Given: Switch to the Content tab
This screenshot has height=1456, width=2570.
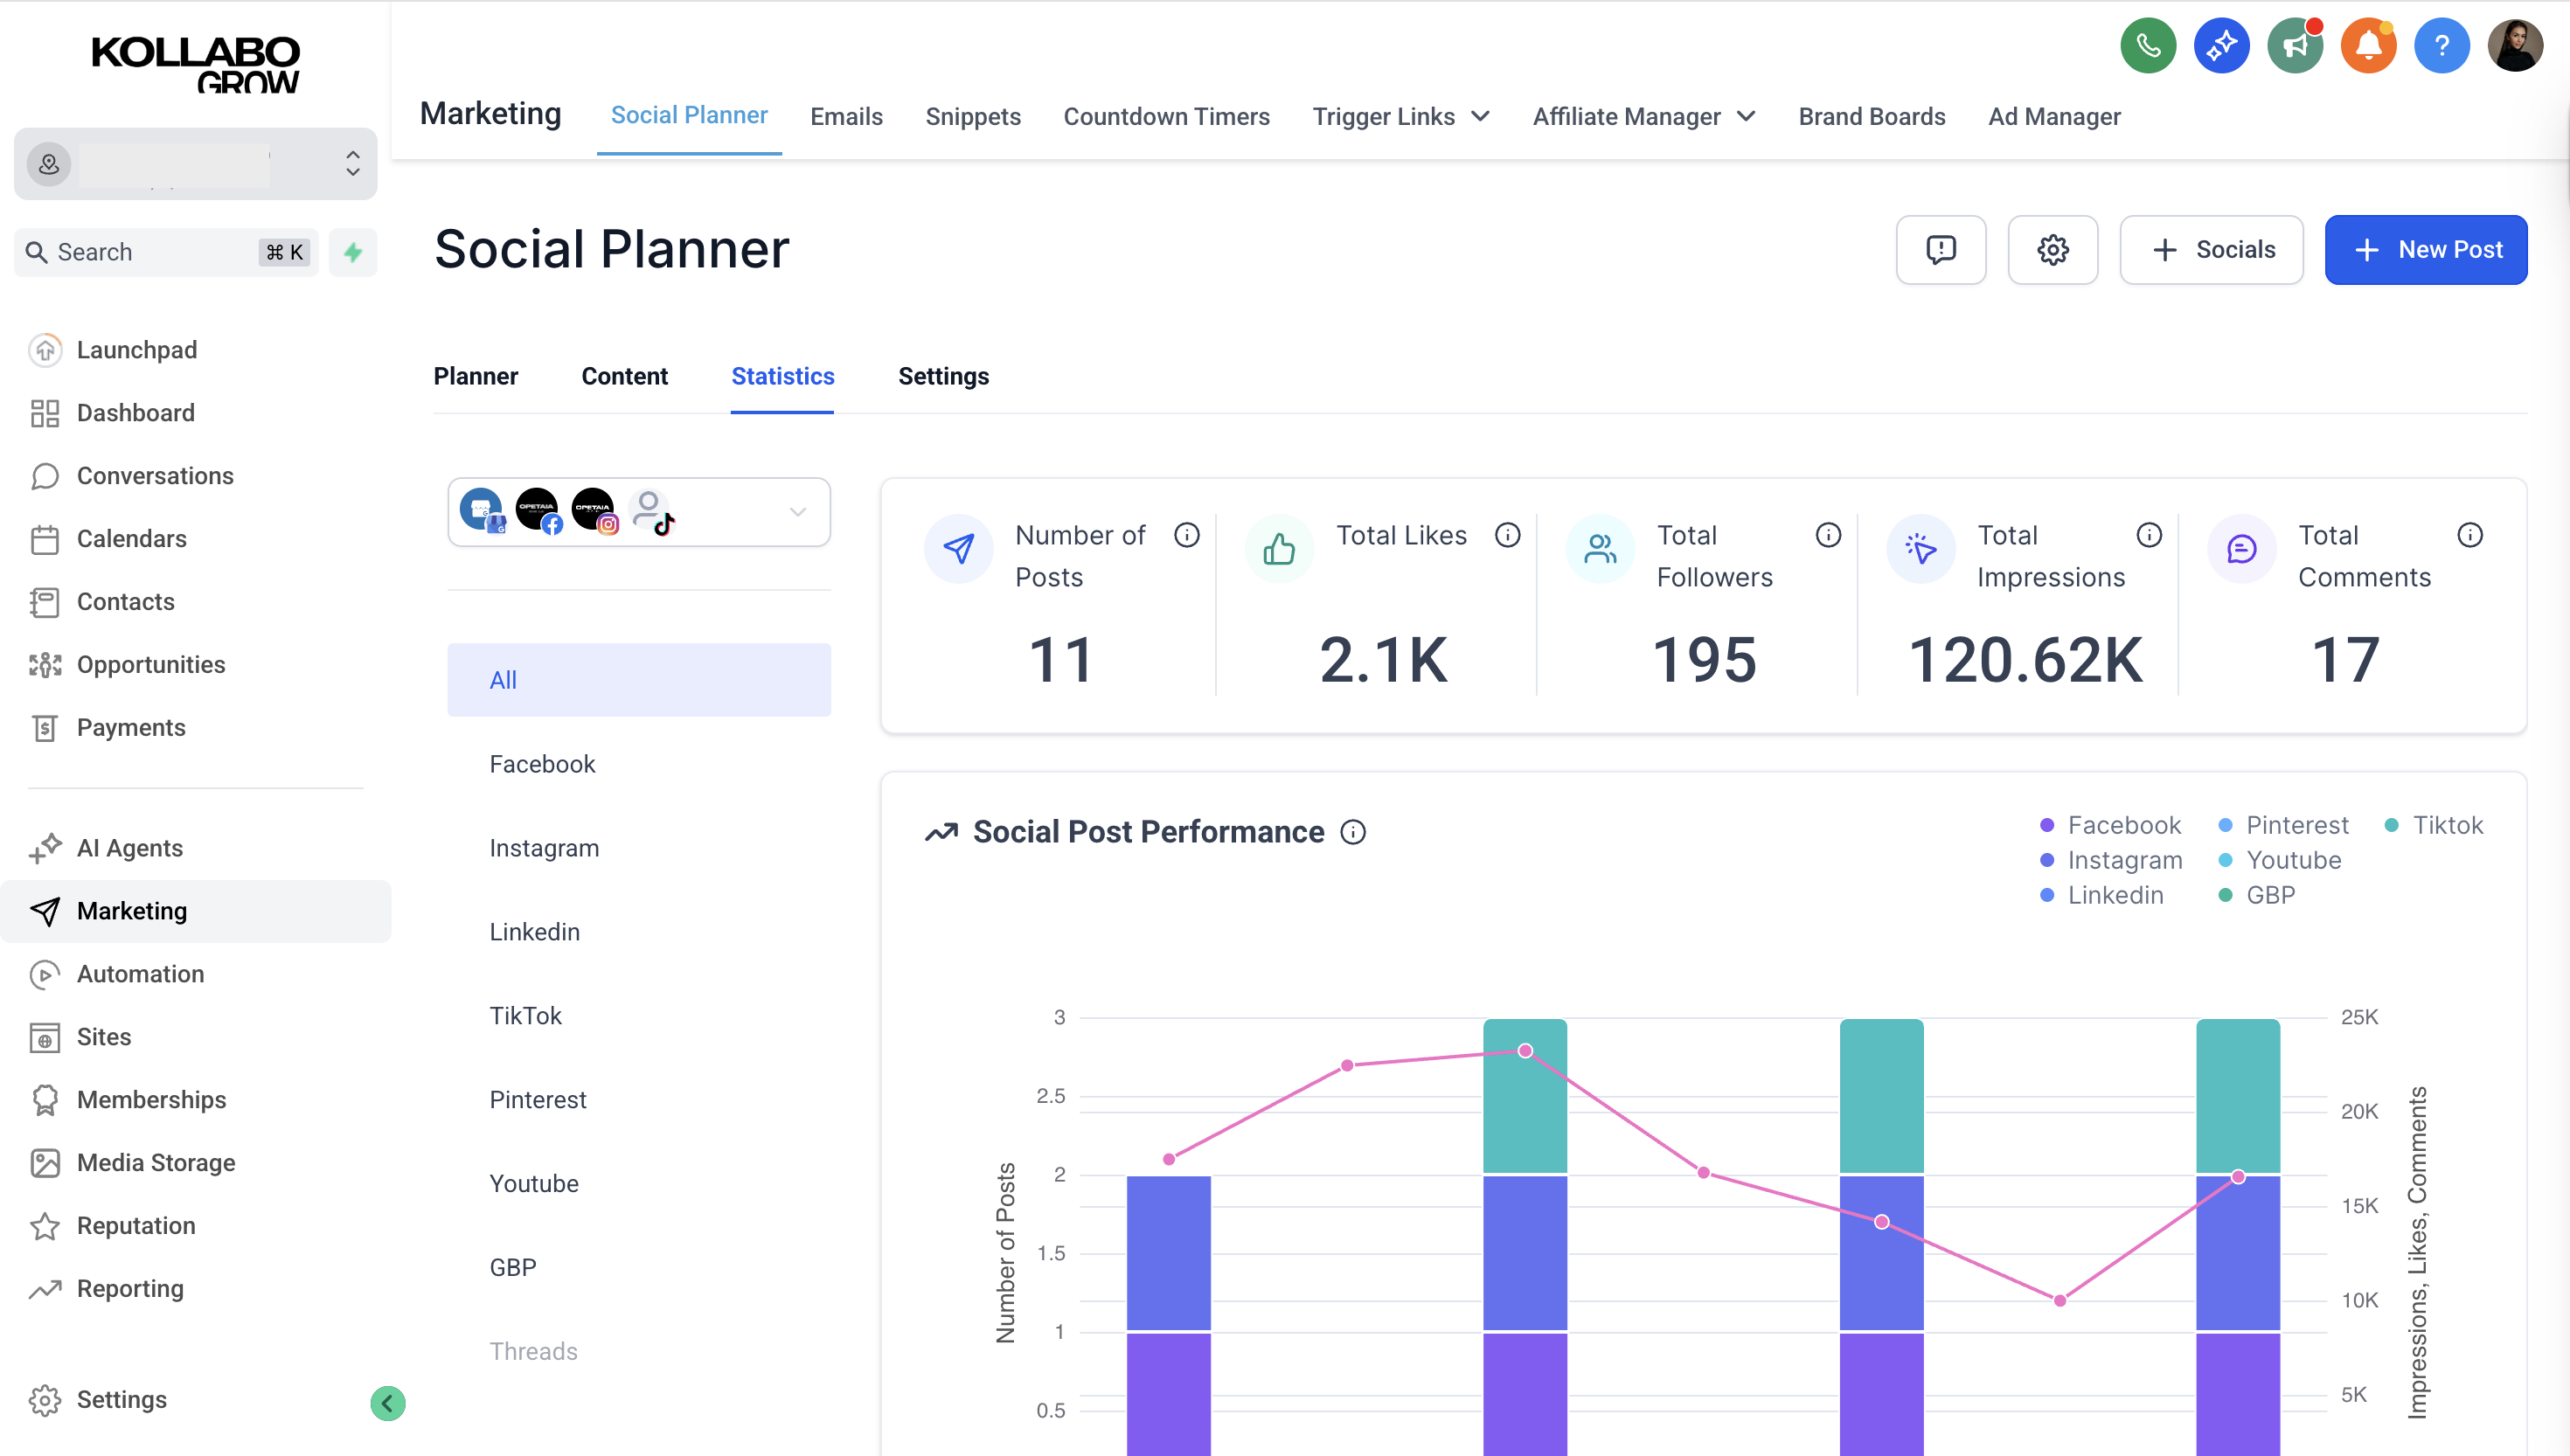Looking at the screenshot, I should click(624, 376).
